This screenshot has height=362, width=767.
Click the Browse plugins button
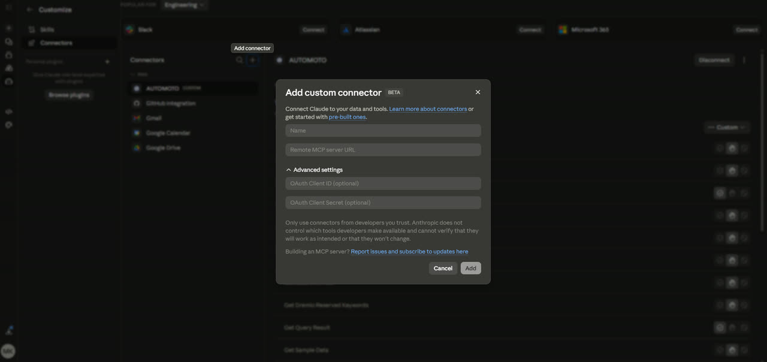pyautogui.click(x=69, y=95)
